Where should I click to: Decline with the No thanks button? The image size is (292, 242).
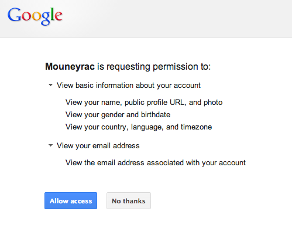click(129, 201)
